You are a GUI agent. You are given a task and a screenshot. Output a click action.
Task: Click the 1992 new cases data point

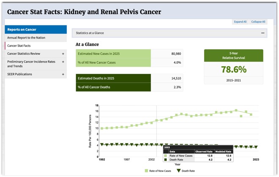(x=102, y=128)
